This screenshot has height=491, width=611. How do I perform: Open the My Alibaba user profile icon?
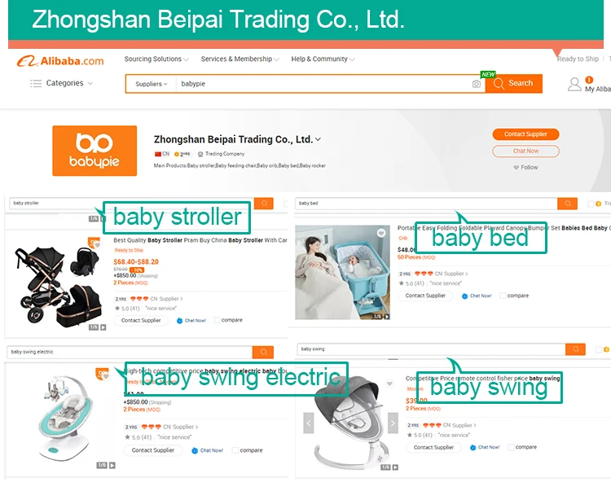tap(574, 84)
